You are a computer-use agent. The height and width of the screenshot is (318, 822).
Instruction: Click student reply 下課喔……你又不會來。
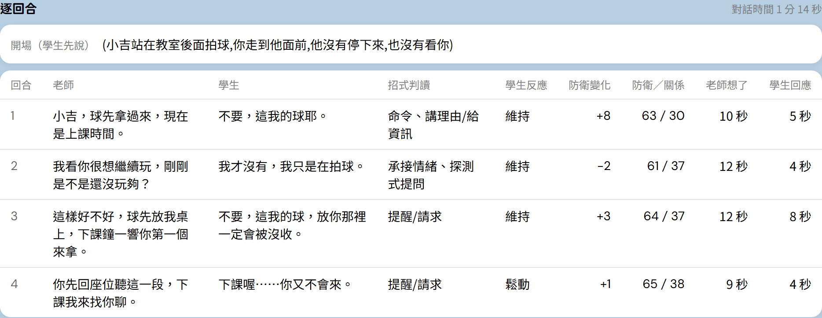(x=285, y=284)
